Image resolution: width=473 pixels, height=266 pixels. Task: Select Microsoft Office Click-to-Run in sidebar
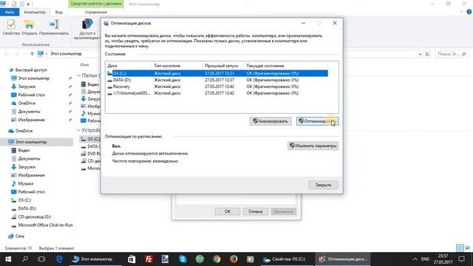[x=45, y=225]
